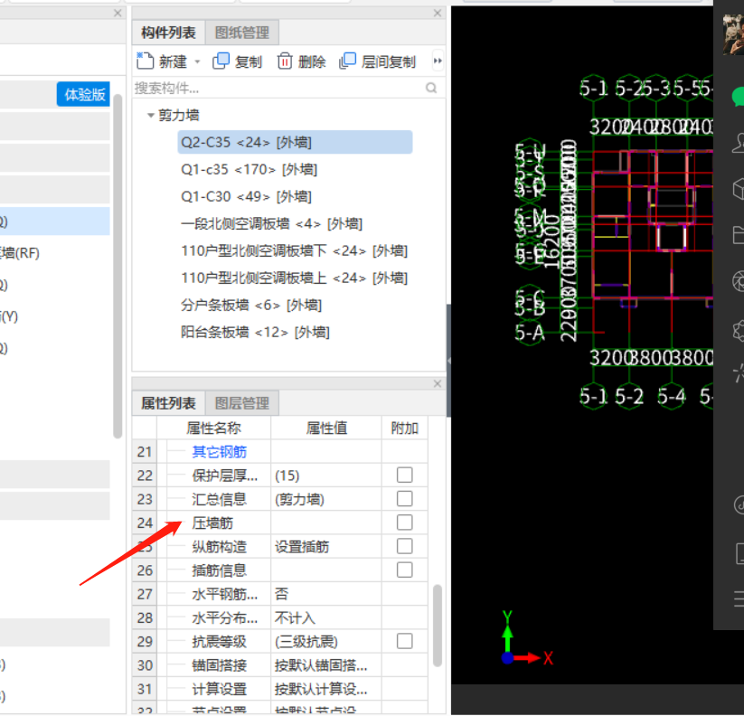744x716 pixels.
Task: Collapse the 剪力墙 tree node
Action: (150, 115)
